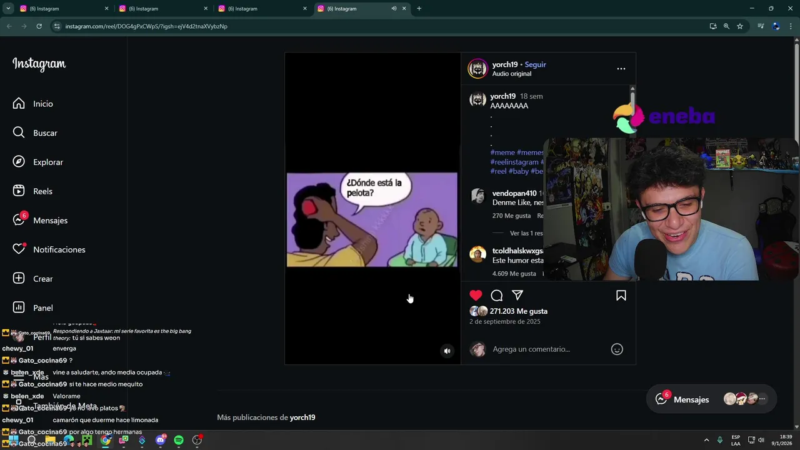The image size is (800, 450).
Task: Click install app icon in address bar
Action: pos(713,26)
